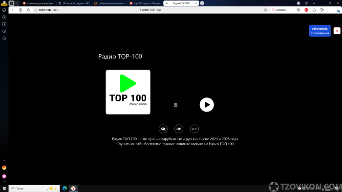Screen dimensions: 342x192
Task: Open the camera icon at top left
Action: point(11,3)
